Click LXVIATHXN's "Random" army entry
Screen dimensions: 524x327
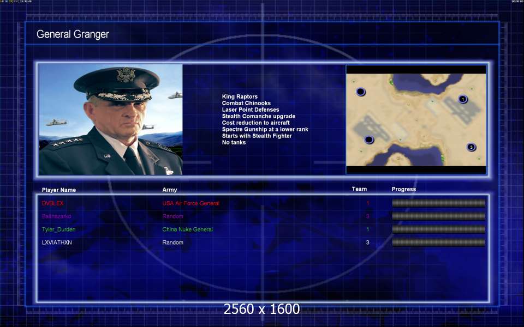(x=173, y=243)
